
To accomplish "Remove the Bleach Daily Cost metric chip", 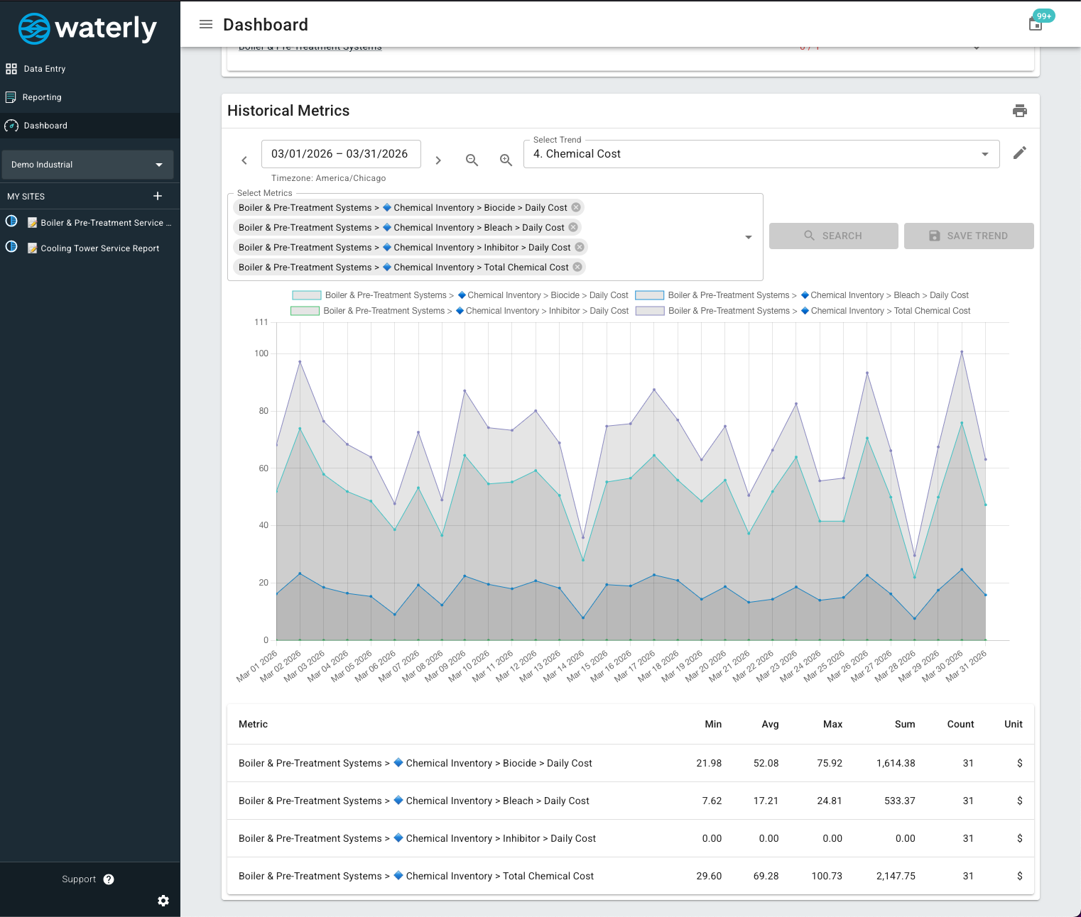I will pyautogui.click(x=573, y=227).
